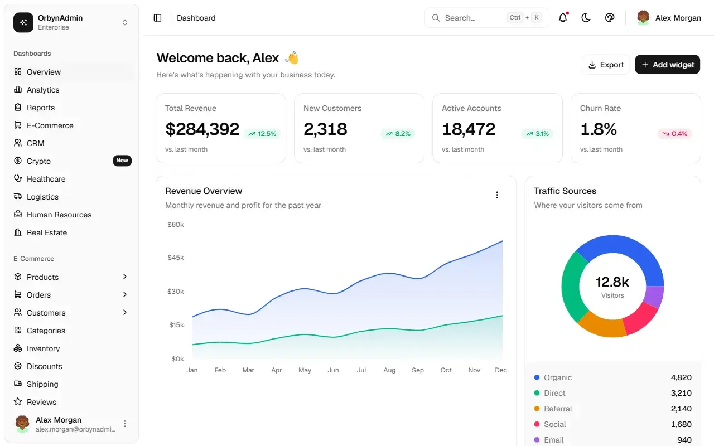Select Healthcare in the sidebar
The width and height of the screenshot is (714, 446).
tap(71, 179)
